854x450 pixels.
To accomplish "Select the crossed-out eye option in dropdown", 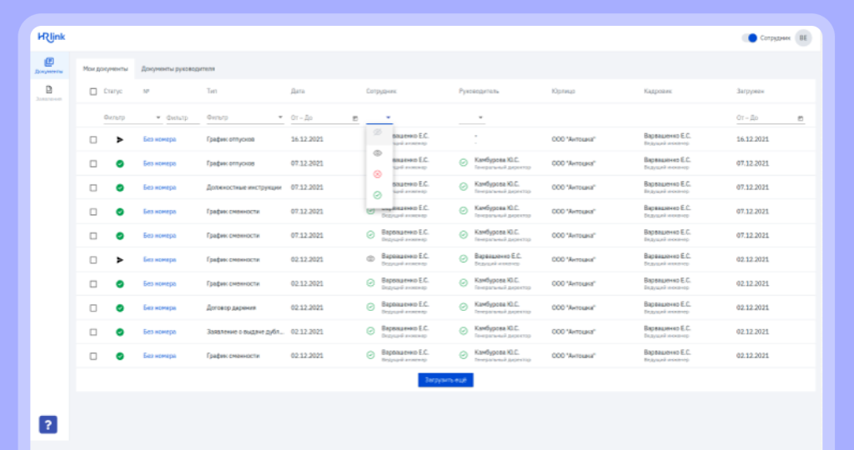I will tap(377, 132).
